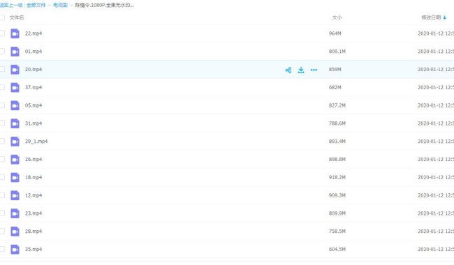454x265 pixels.
Task: Check the box for 26.mp4
Action: (2, 159)
